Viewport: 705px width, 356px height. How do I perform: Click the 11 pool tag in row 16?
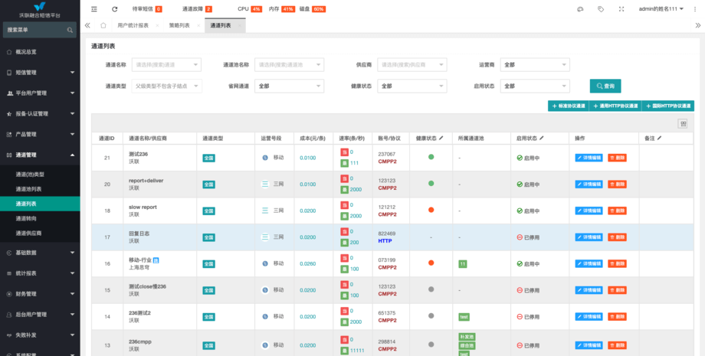[463, 264]
